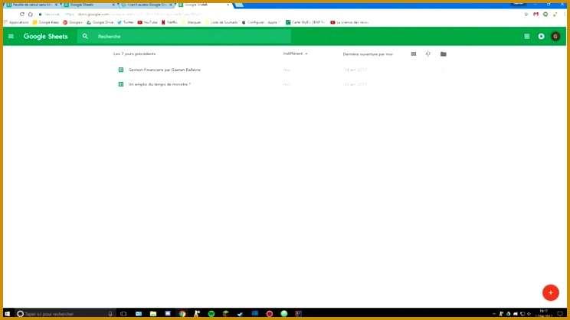The height and width of the screenshot is (320, 570).
Task: Open the account avatar menu
Action: pyautogui.click(x=555, y=36)
